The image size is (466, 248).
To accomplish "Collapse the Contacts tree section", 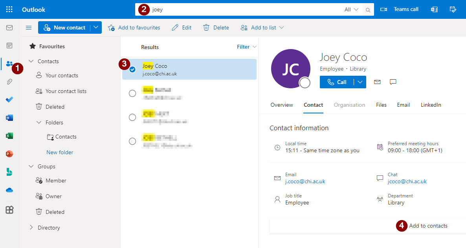I will (x=31, y=61).
